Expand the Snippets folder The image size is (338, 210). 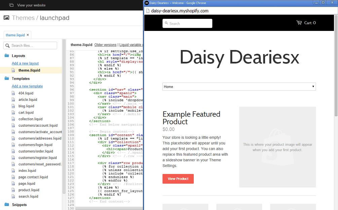pyautogui.click(x=7, y=204)
